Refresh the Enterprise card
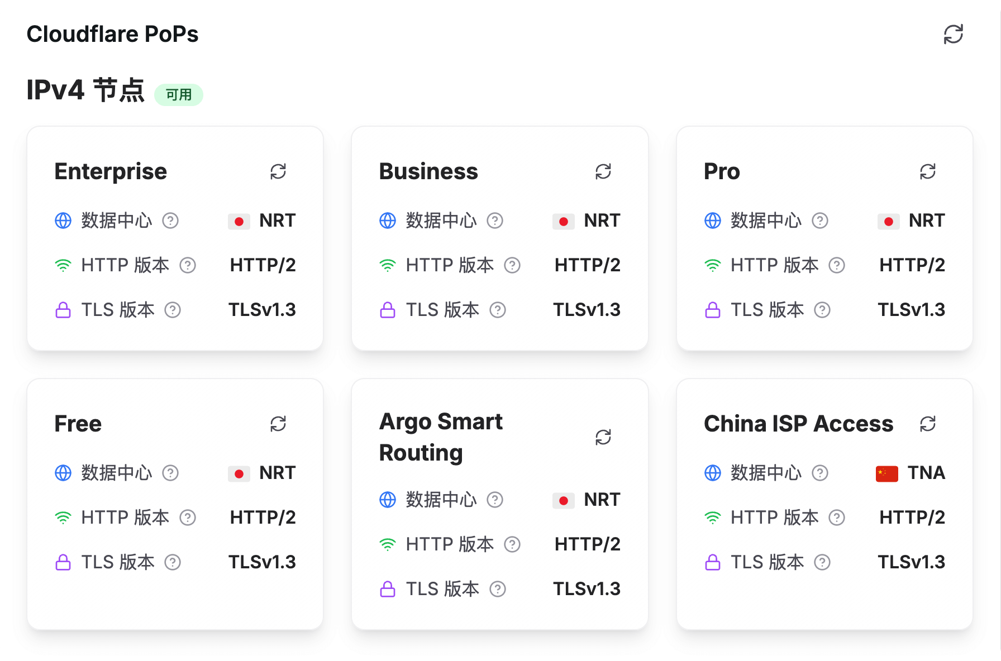 [x=278, y=171]
